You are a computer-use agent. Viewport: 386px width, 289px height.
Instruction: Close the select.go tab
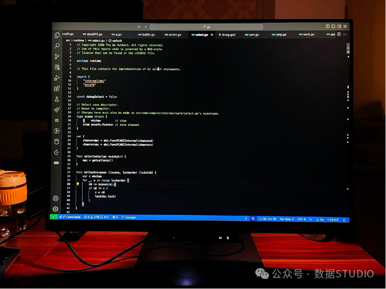coord(212,35)
